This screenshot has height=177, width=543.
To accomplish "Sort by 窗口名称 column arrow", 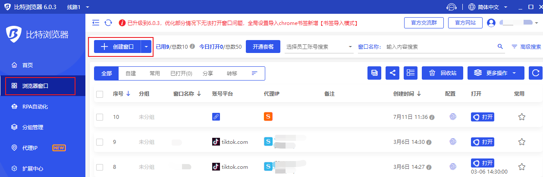I will [199, 94].
